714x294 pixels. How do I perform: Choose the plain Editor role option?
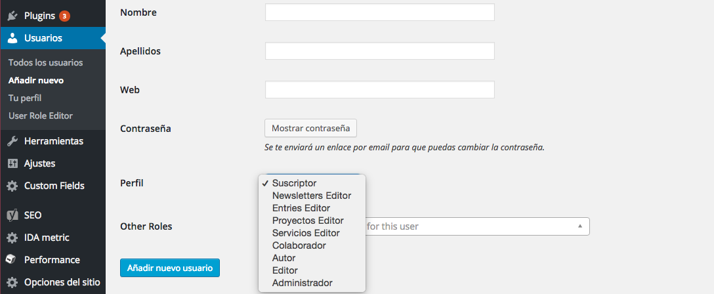tap(312, 270)
